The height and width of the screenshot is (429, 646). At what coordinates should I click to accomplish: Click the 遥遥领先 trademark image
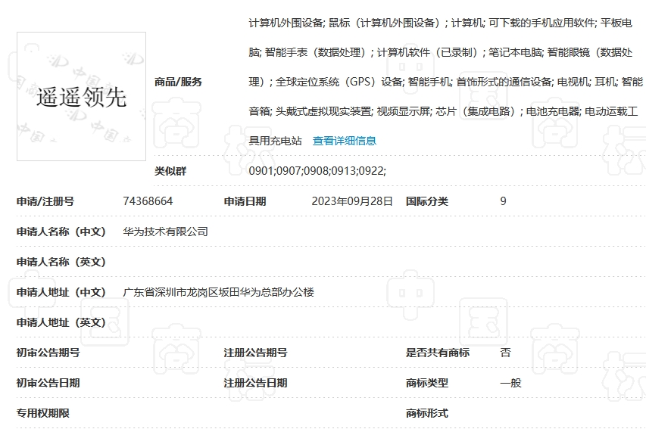pos(81,97)
